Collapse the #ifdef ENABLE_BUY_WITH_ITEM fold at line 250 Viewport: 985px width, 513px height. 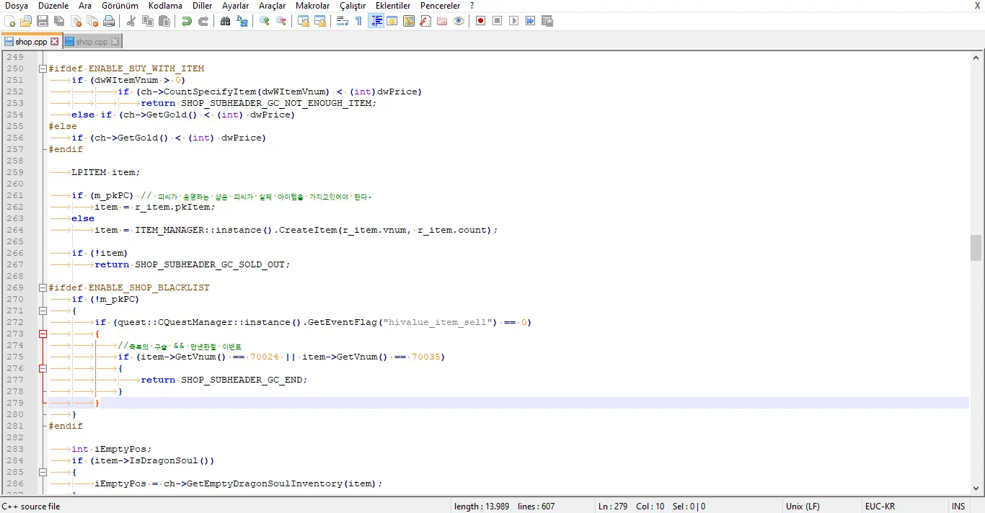(x=43, y=69)
